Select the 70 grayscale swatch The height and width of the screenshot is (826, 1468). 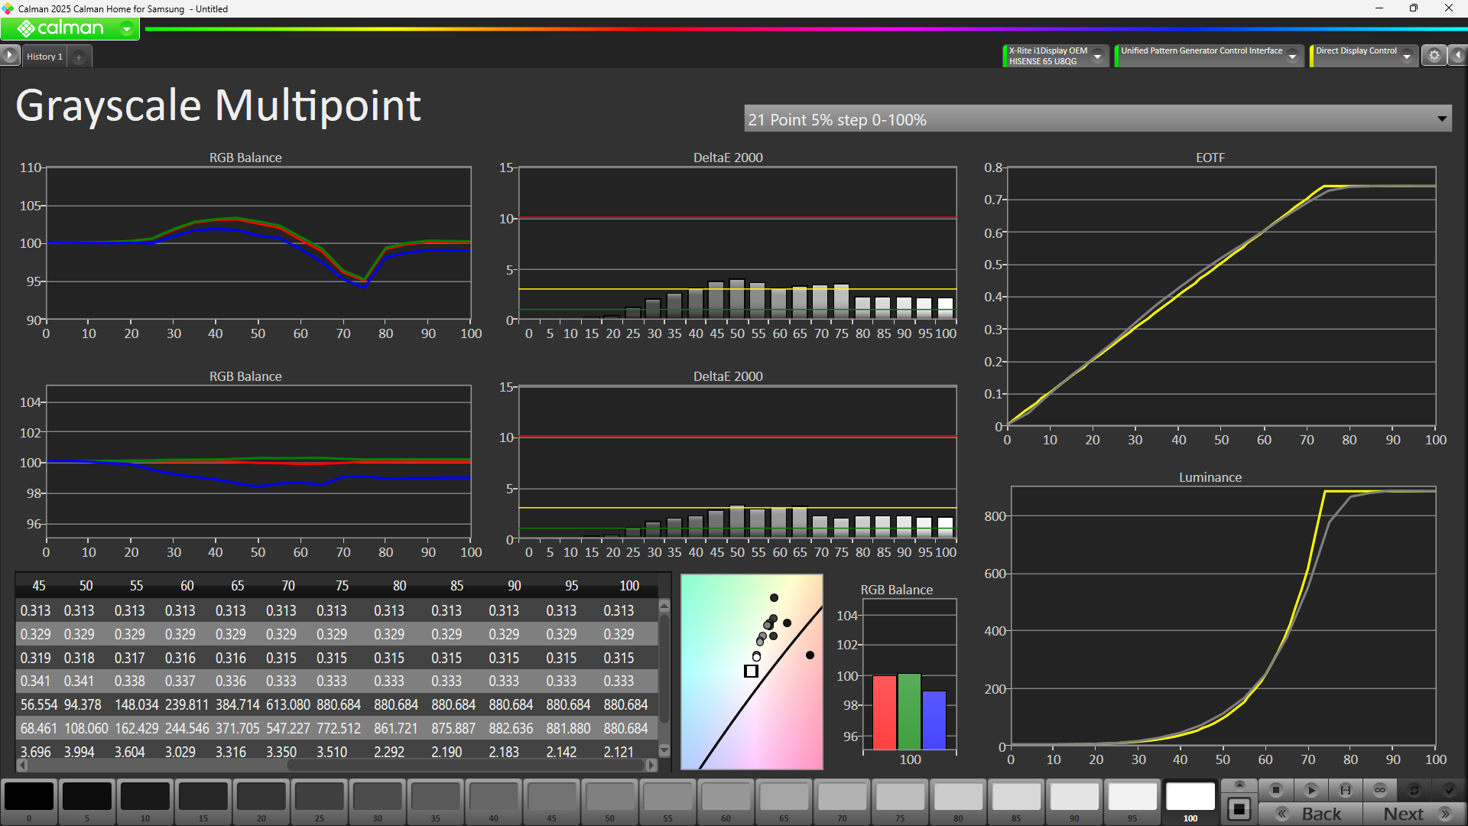tap(843, 802)
